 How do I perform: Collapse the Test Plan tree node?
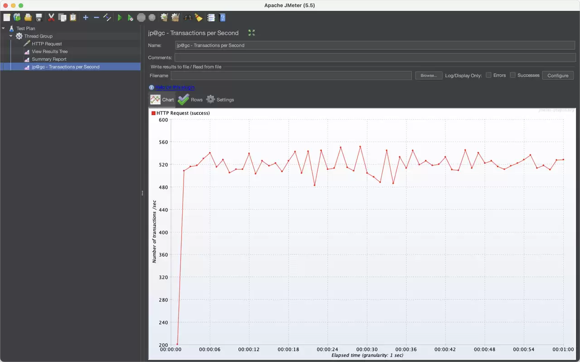[4, 28]
